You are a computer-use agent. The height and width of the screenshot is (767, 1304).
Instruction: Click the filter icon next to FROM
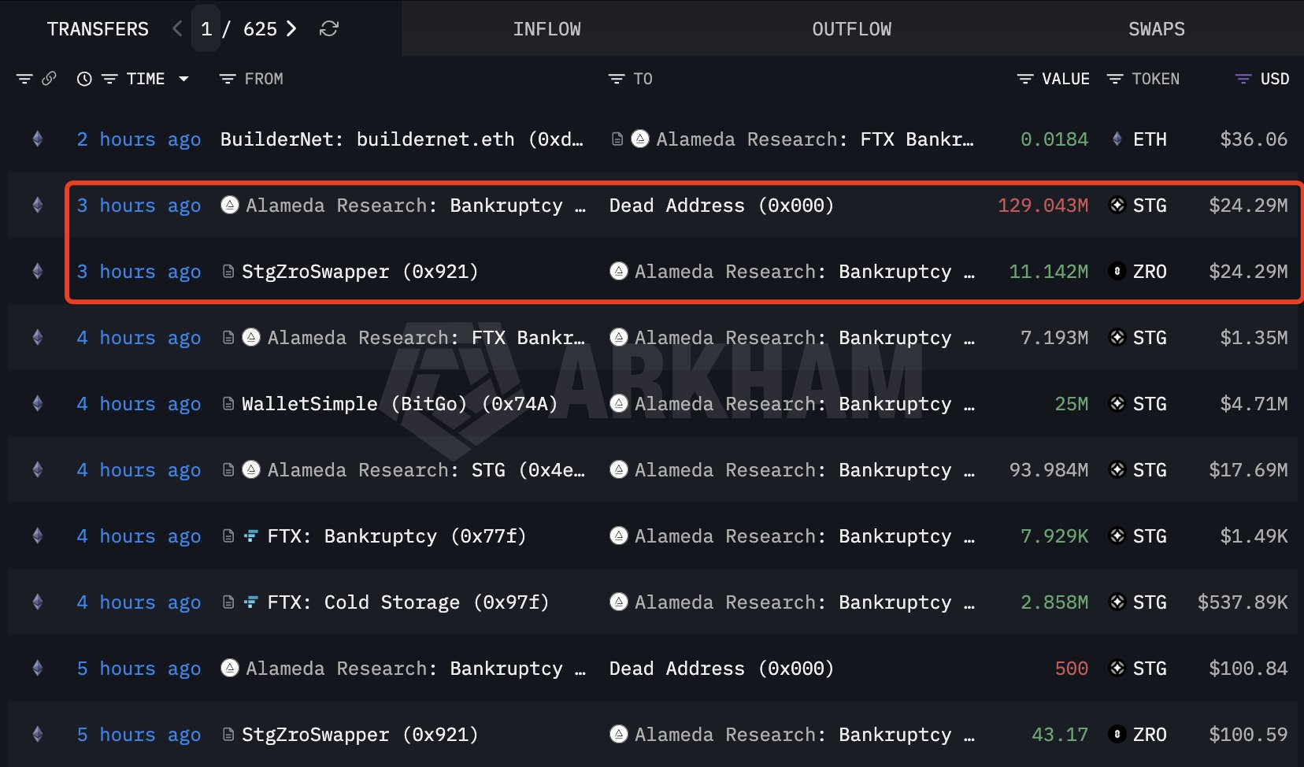point(228,79)
